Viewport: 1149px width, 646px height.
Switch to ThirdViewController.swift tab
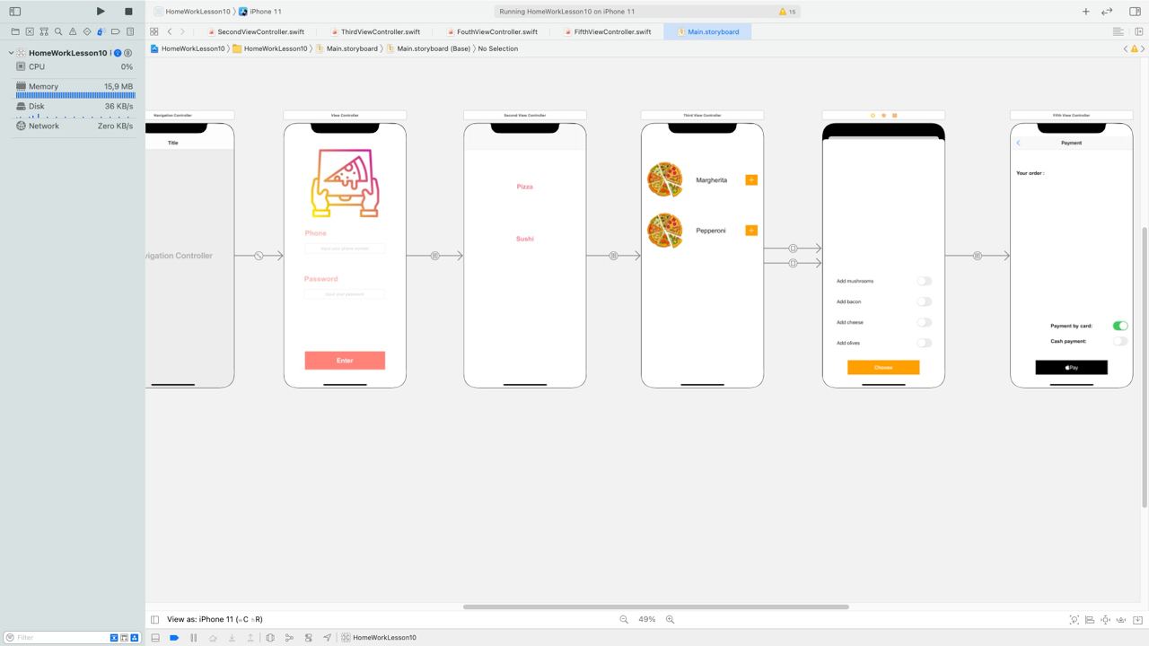[375, 31]
